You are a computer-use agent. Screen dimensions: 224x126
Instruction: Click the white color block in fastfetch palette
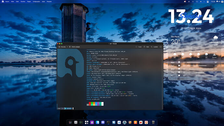[x=103, y=104]
